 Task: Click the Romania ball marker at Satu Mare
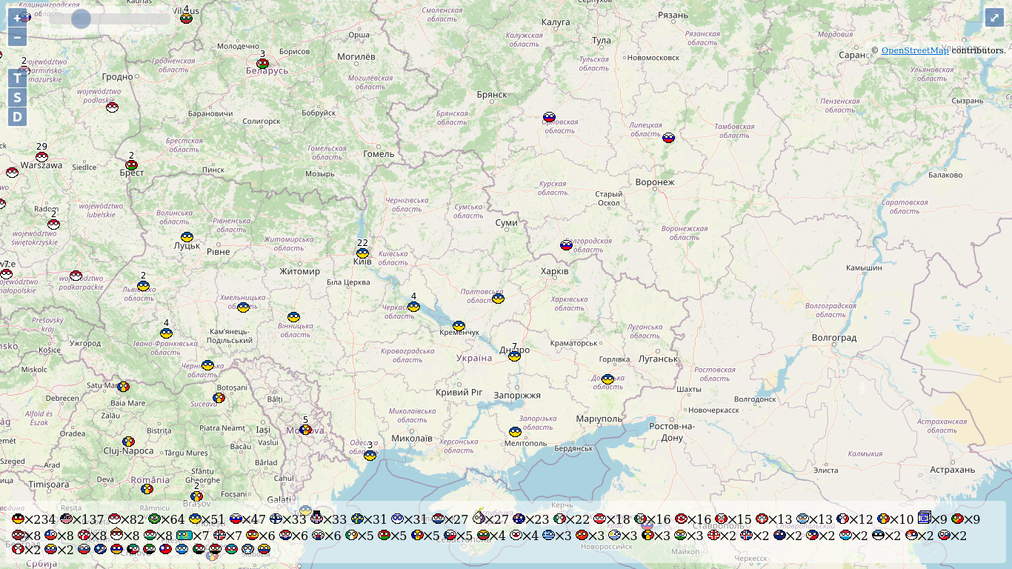click(123, 387)
